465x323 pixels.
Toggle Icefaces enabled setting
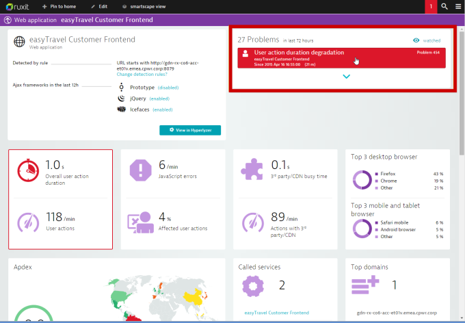click(163, 109)
